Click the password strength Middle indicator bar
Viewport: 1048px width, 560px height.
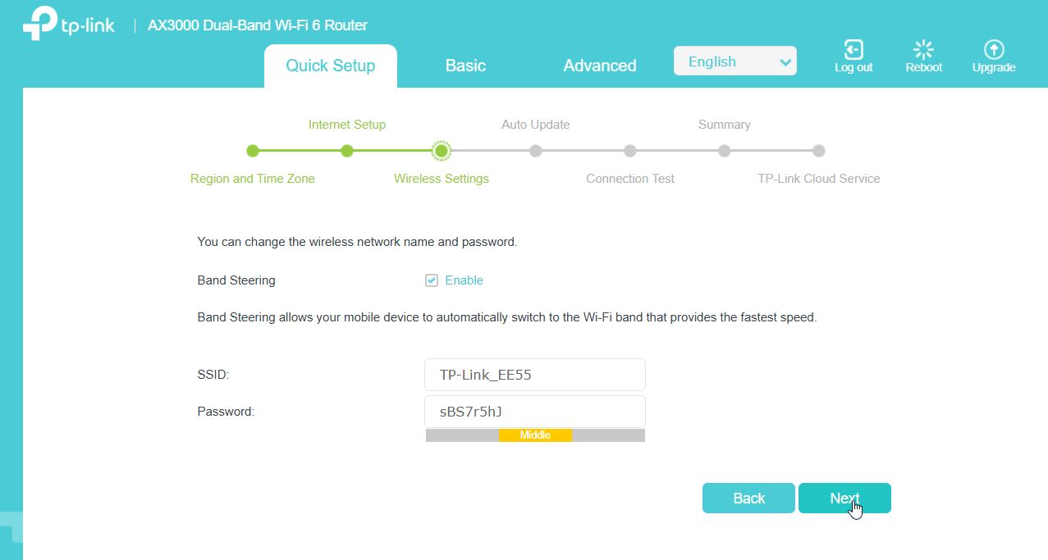click(535, 435)
